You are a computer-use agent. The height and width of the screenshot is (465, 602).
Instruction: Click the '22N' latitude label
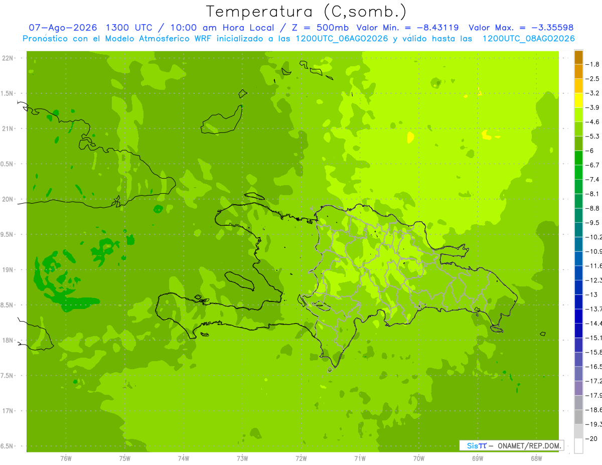(9, 58)
